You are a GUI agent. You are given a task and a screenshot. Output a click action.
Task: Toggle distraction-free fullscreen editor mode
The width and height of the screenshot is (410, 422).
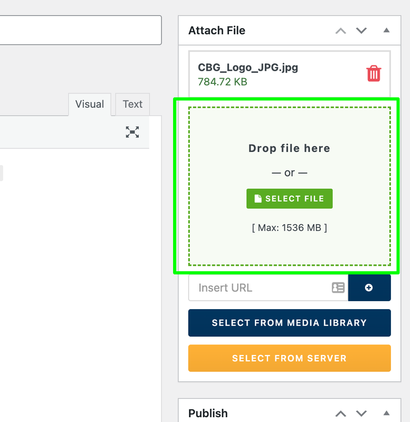click(132, 132)
